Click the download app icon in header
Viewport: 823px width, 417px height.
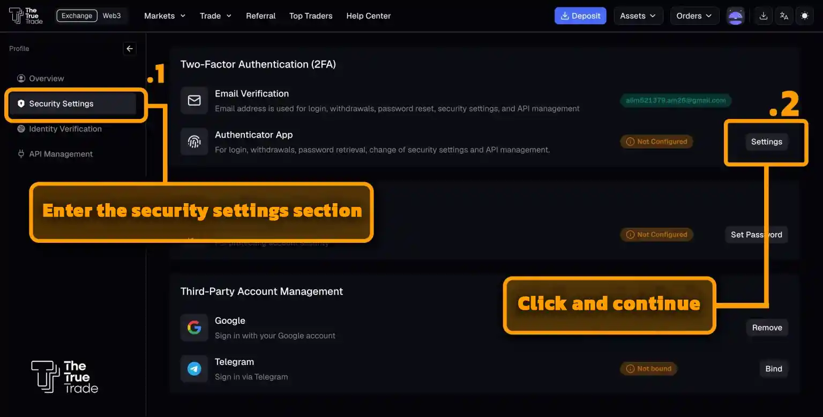pos(764,16)
